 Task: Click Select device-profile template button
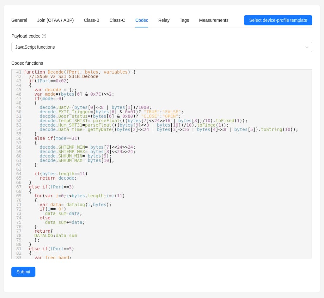tap(278, 20)
